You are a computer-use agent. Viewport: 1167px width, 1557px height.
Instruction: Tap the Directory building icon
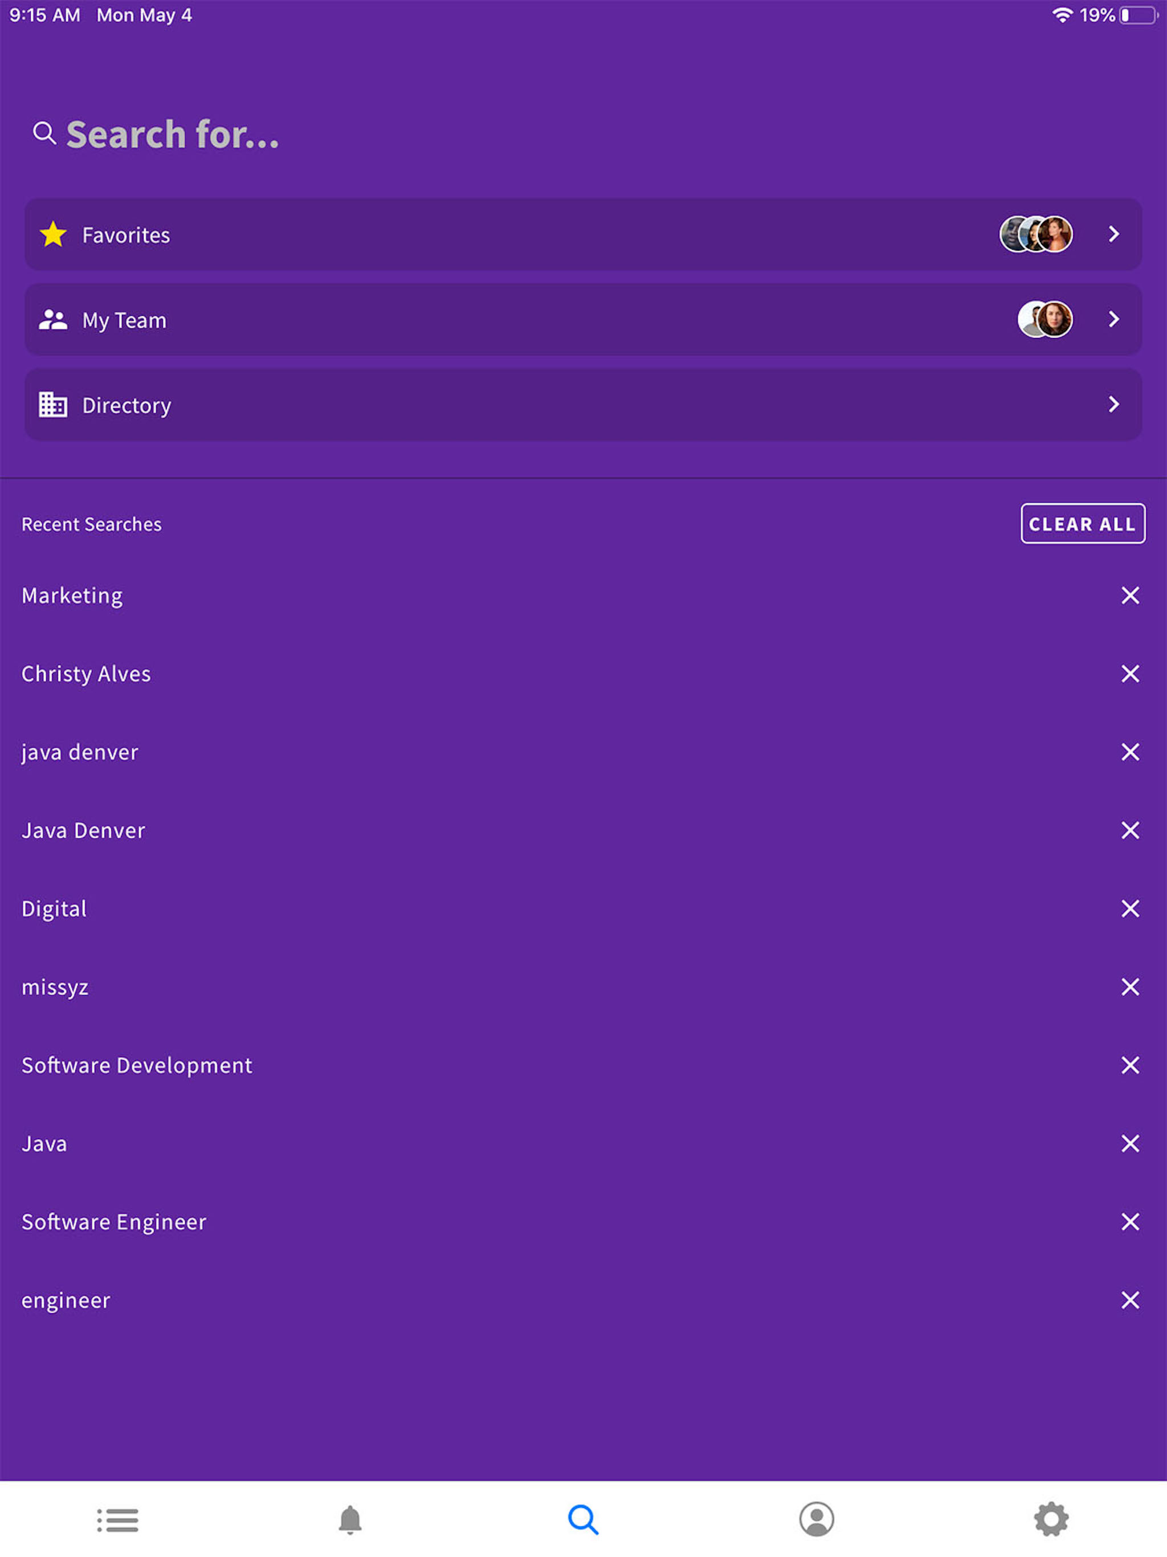(53, 405)
